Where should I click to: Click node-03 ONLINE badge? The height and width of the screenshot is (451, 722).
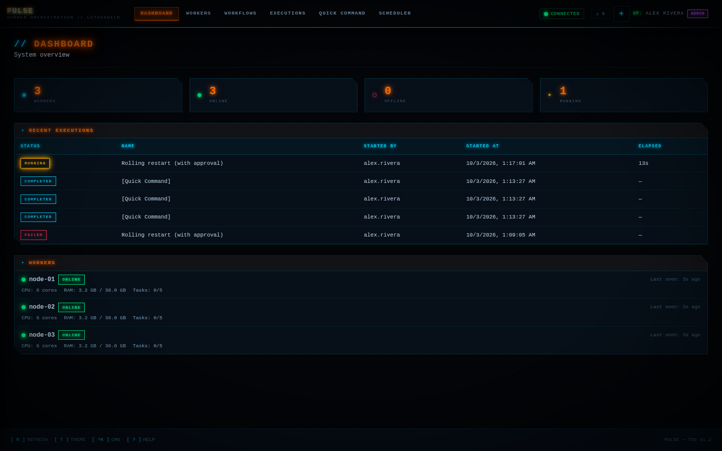point(71,335)
